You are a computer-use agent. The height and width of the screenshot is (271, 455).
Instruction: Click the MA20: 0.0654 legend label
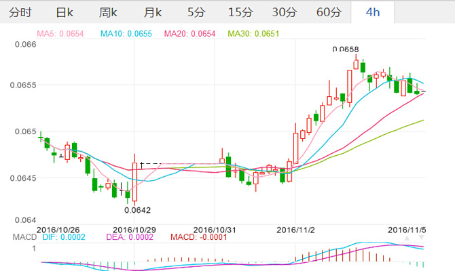[189, 34]
